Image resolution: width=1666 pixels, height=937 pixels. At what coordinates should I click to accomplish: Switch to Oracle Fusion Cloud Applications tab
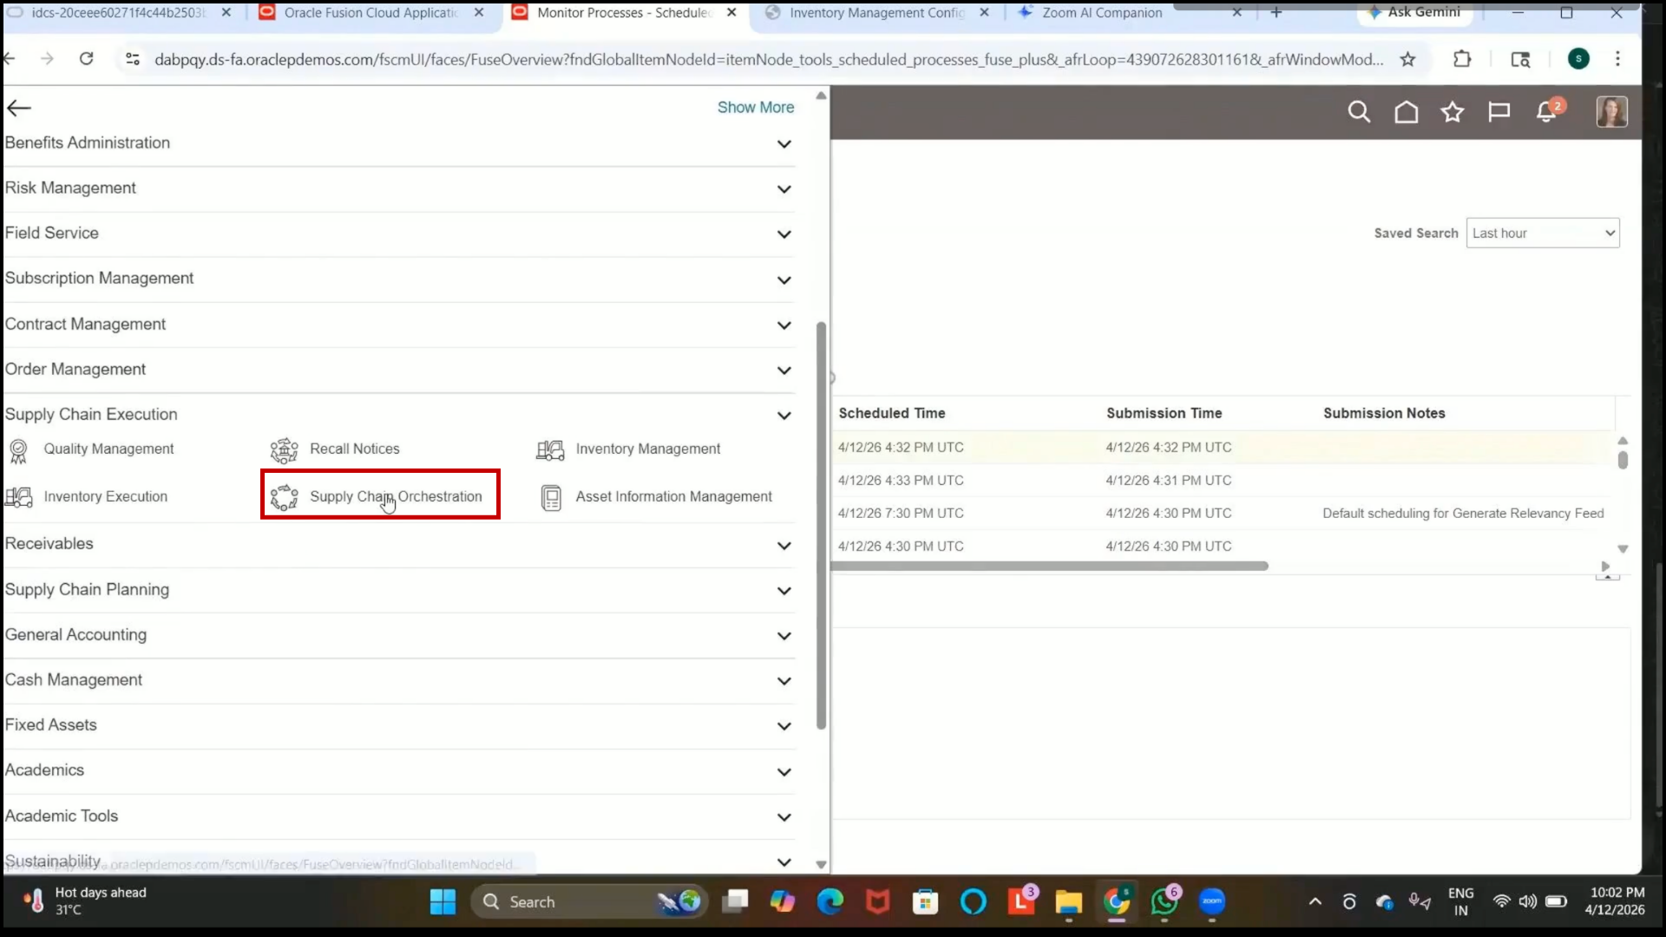click(x=371, y=13)
